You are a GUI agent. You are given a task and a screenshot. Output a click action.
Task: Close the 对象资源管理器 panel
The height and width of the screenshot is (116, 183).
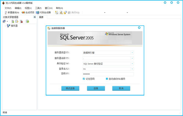click(35, 17)
